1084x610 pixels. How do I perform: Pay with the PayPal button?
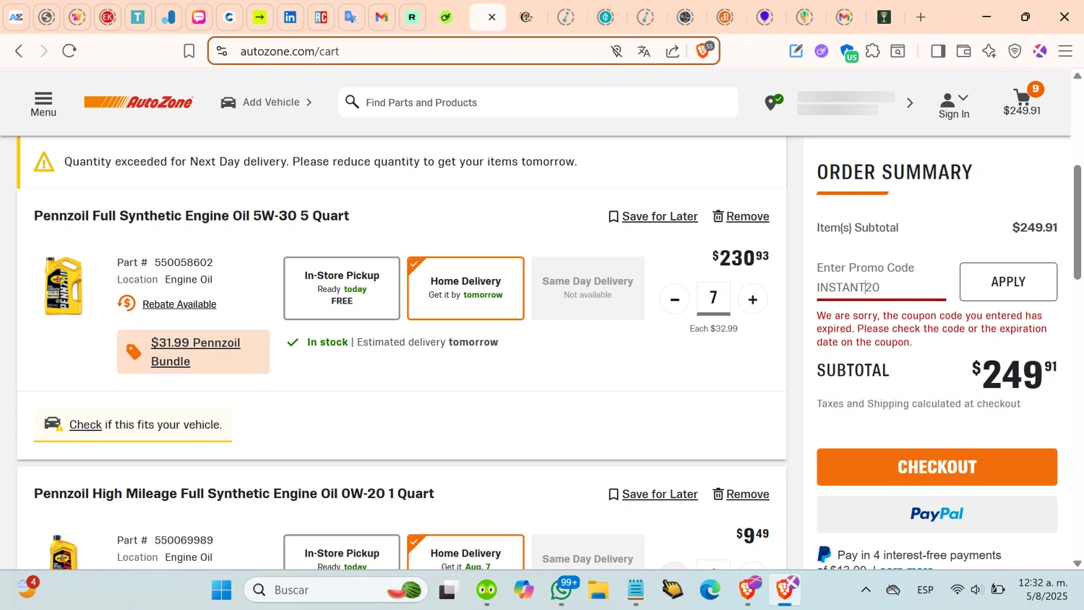(937, 514)
